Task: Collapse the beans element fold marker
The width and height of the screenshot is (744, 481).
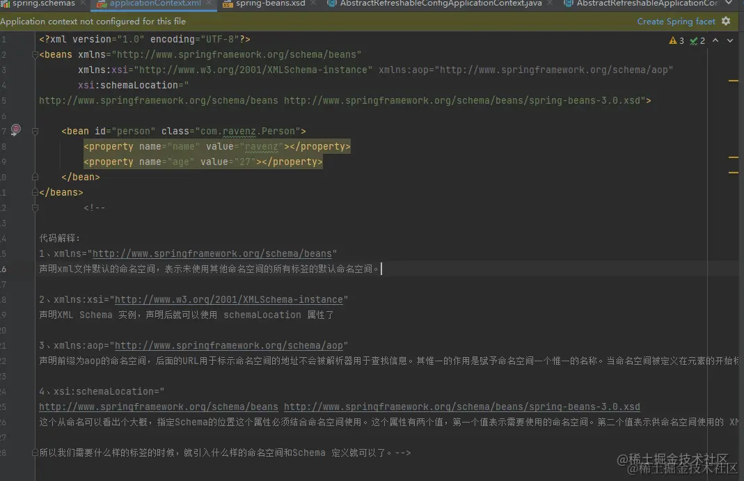Action: pos(35,55)
